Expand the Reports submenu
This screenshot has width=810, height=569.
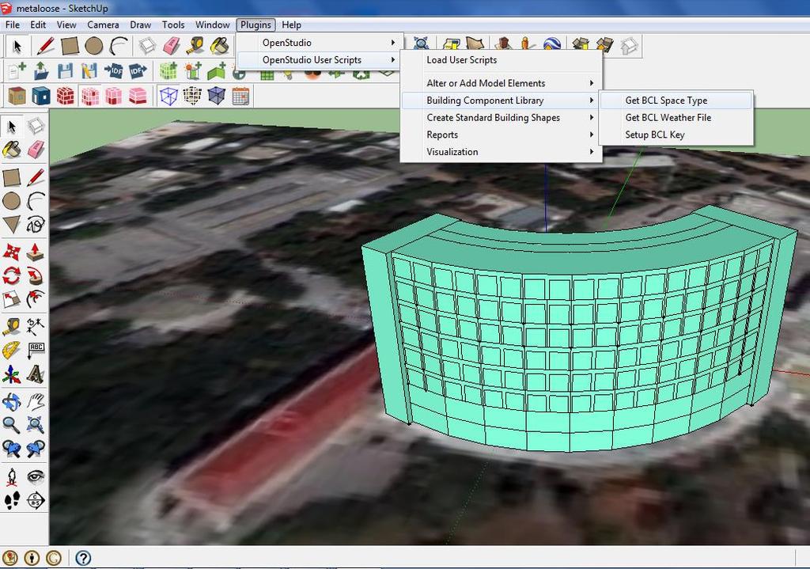coord(501,135)
